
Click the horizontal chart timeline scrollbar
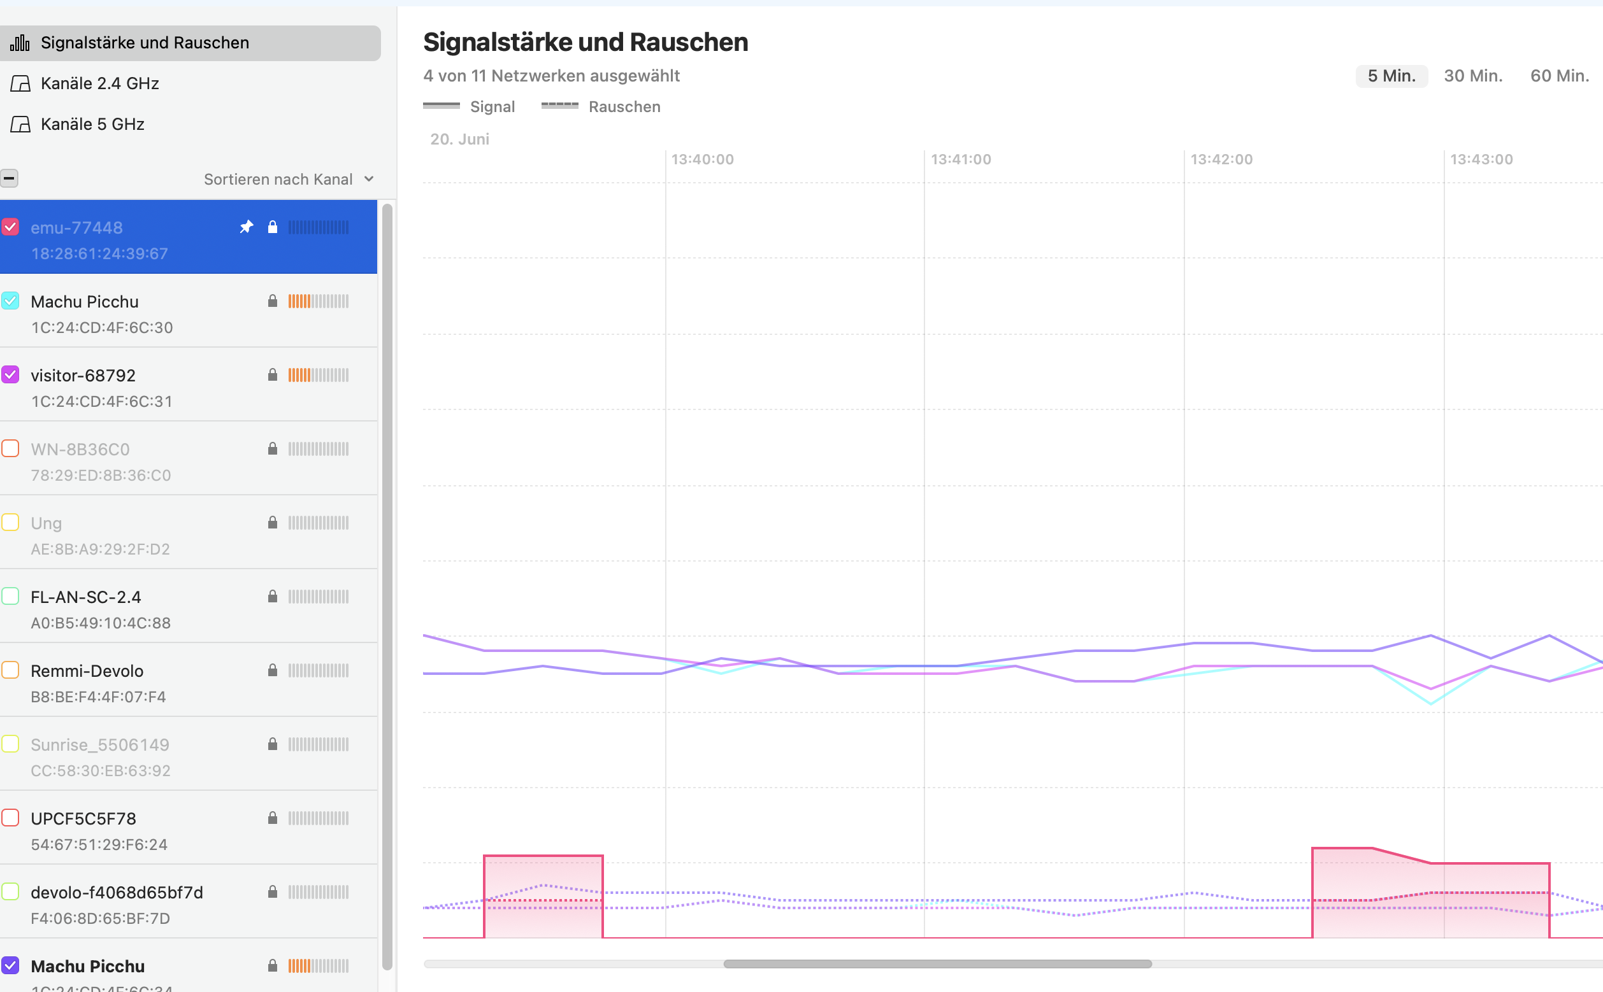(x=937, y=964)
